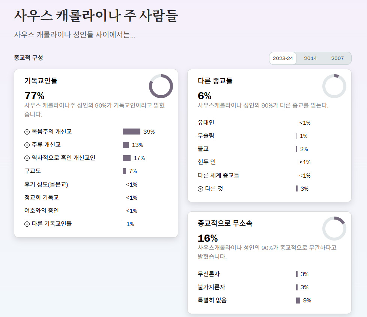The image size is (367, 317).
Task: Click the 39% bar for 복음주의 개신교
Action: tap(131, 132)
